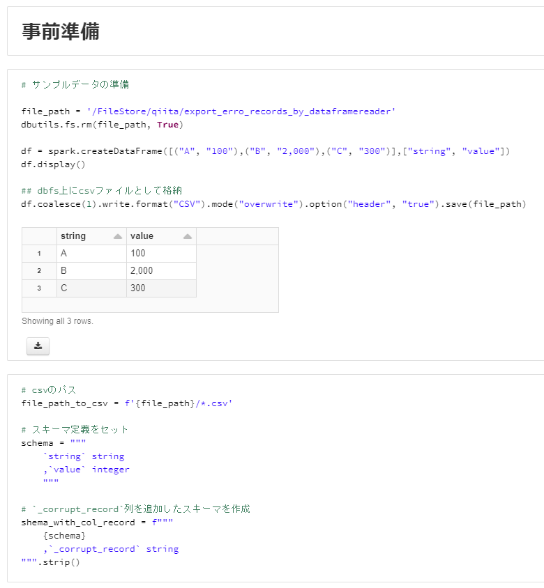Click the _corrupt_record列 comment line
Image resolution: width=544 pixels, height=588 pixels.
point(135,509)
